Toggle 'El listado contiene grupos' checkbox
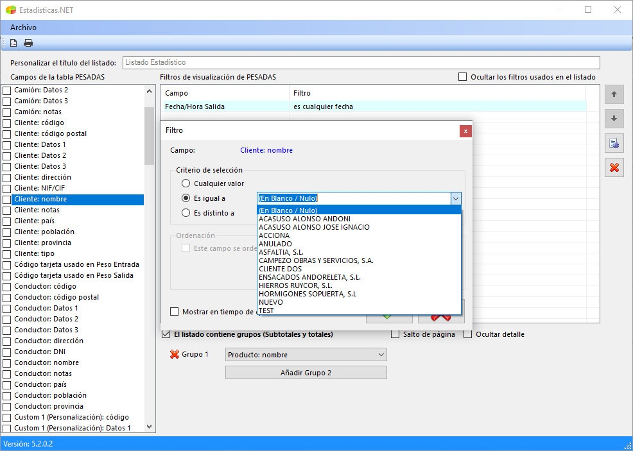Viewport: 633px width, 451px height. [166, 334]
